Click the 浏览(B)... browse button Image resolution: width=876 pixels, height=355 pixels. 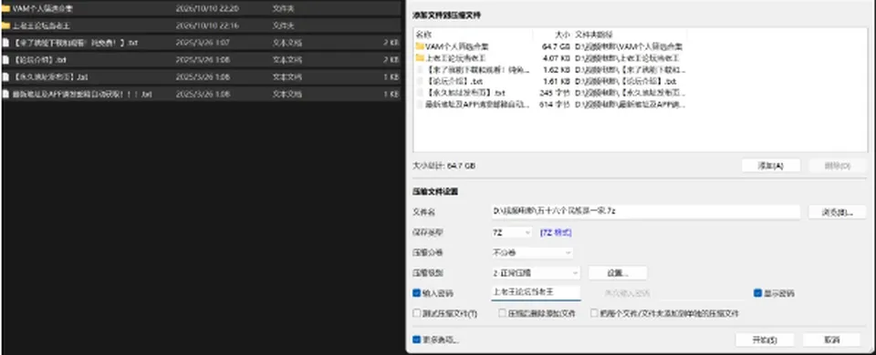click(837, 212)
